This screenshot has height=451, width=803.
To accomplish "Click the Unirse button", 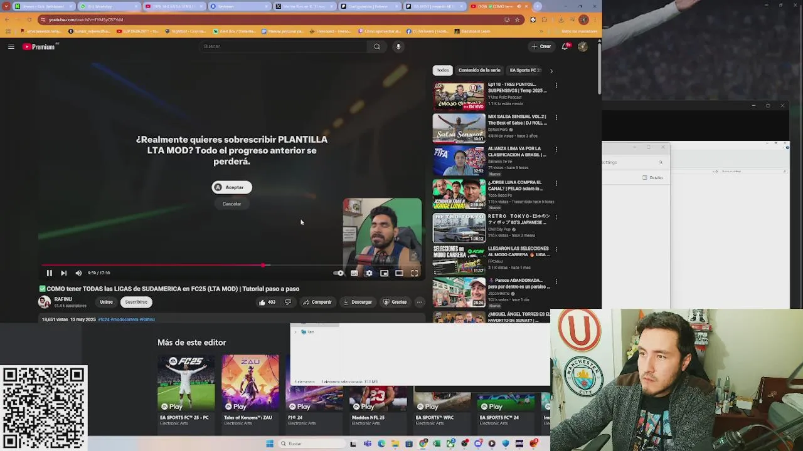I will pyautogui.click(x=106, y=302).
